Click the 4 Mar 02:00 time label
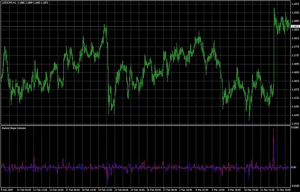Image resolution: width=300 pixels, height=192 pixels. (202, 190)
